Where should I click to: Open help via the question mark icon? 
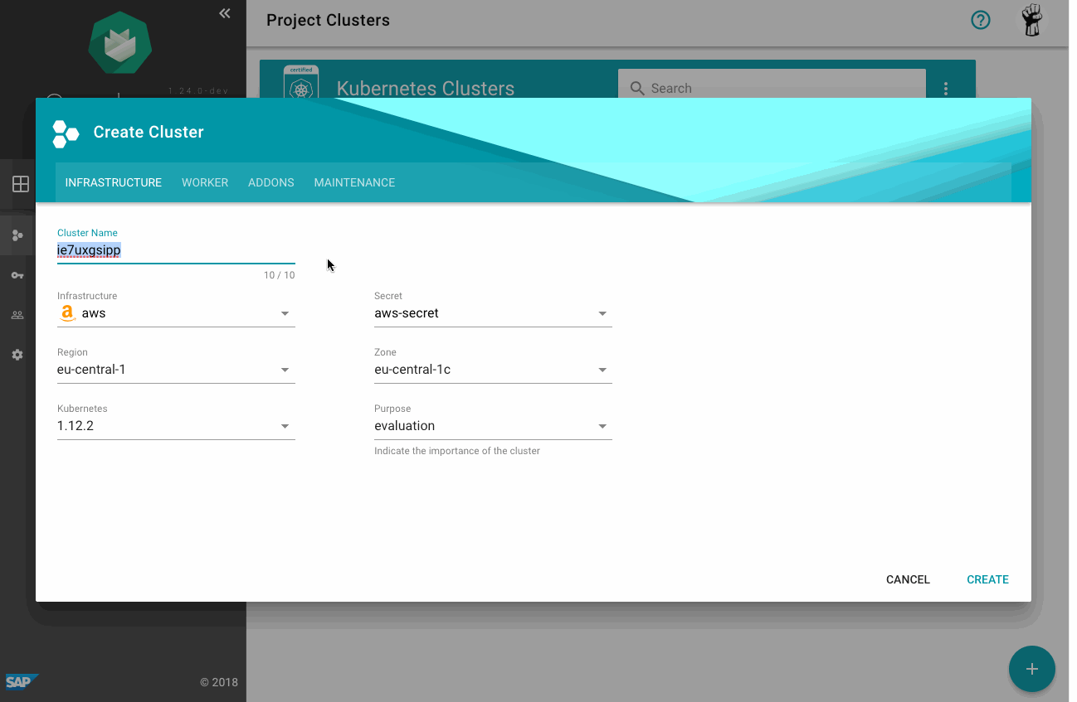pos(980,20)
